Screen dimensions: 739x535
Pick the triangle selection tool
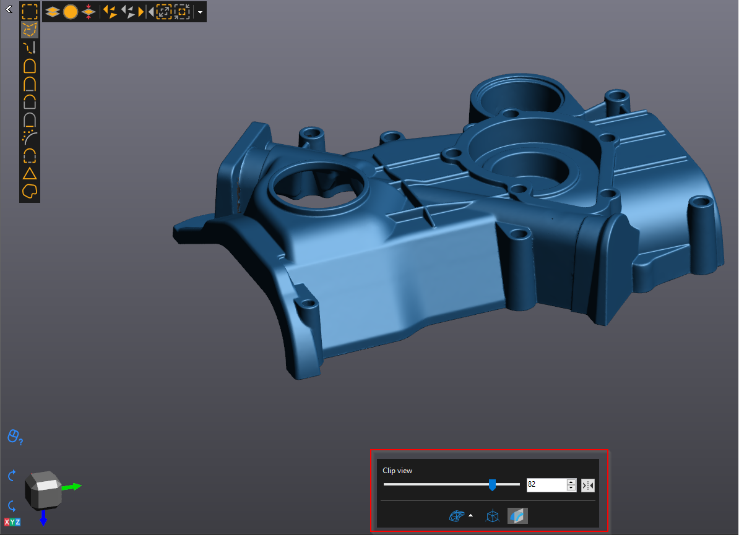tap(30, 173)
